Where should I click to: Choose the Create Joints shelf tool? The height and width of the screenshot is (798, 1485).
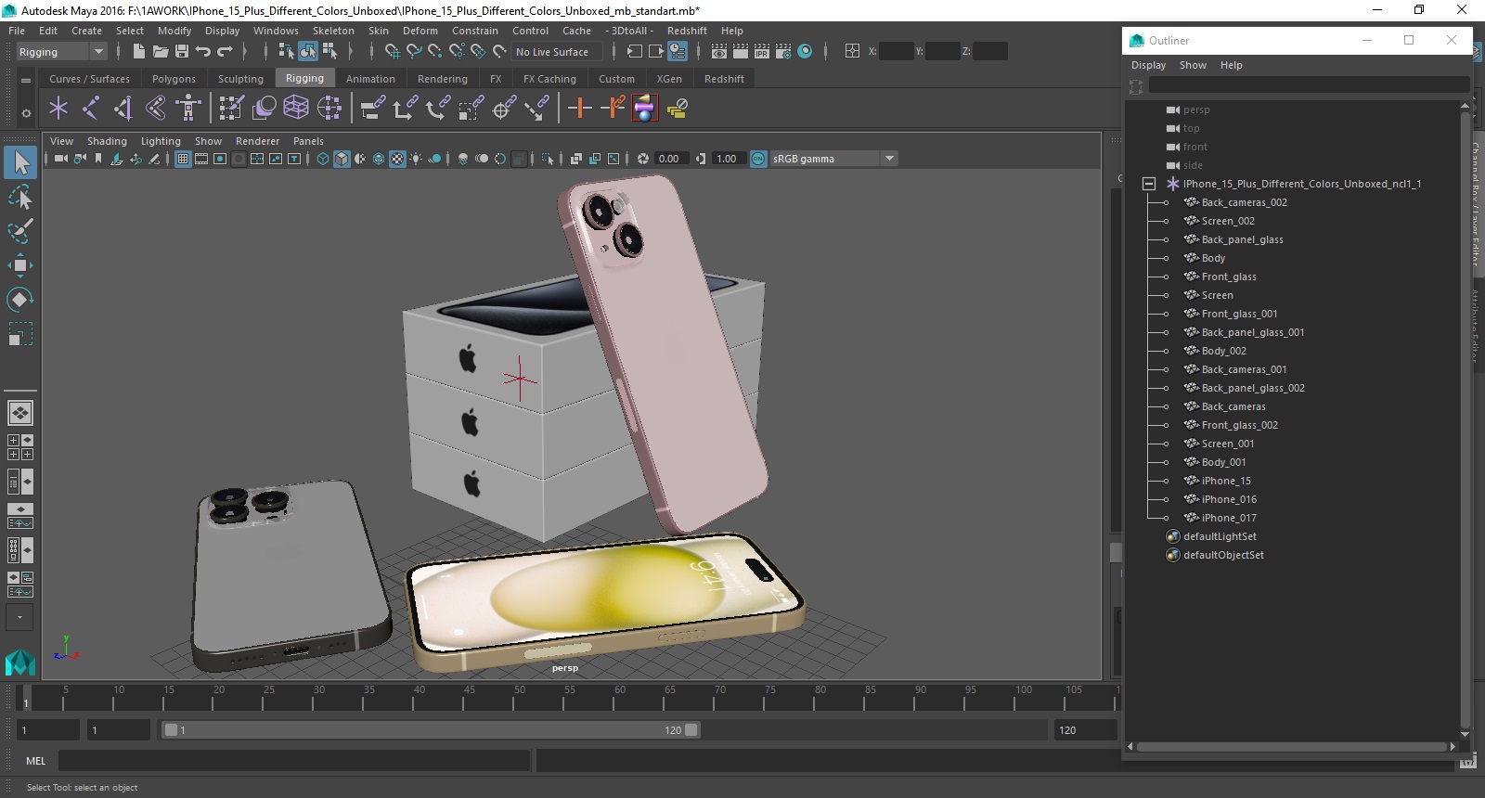tap(91, 109)
